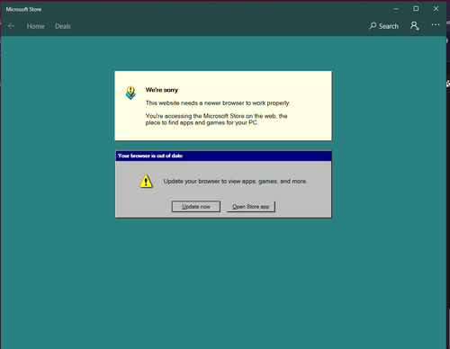Click the 'We're sorry' heading

(x=162, y=90)
